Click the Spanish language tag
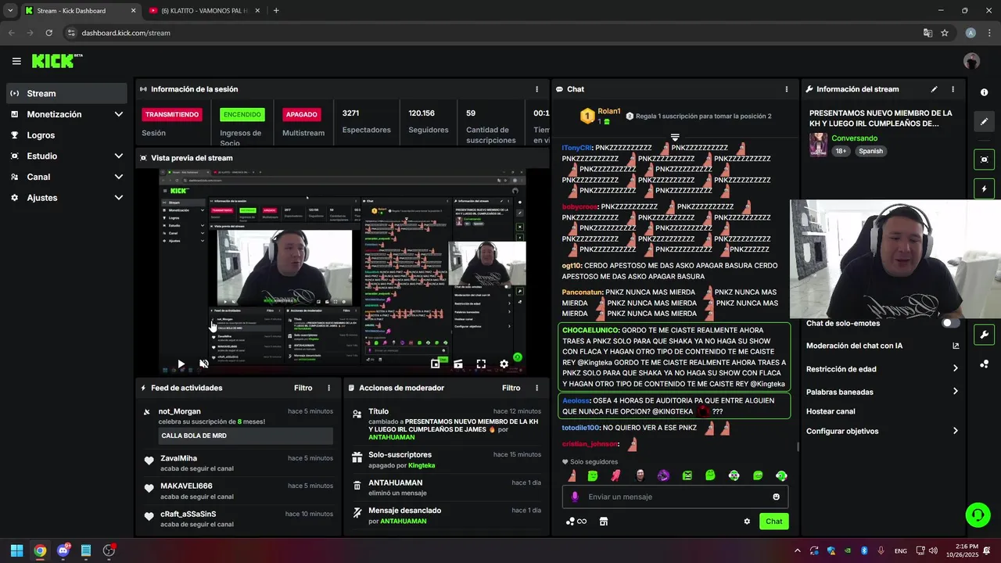Screen dimensions: 1001x563 tap(870, 151)
